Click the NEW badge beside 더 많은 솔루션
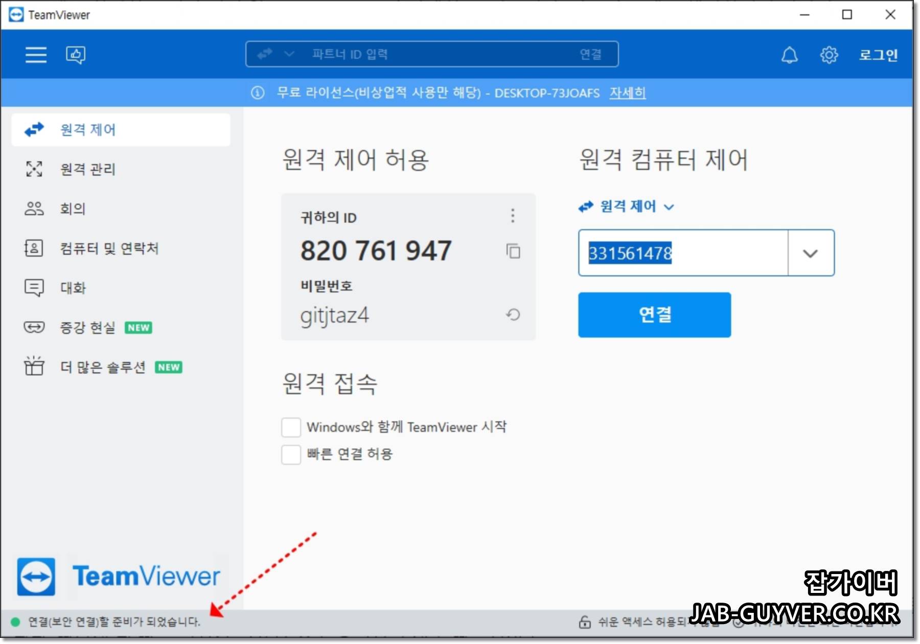The height and width of the screenshot is (644, 920). [x=169, y=367]
